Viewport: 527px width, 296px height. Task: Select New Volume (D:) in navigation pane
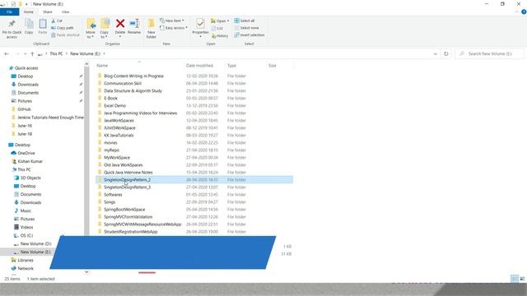click(x=35, y=243)
